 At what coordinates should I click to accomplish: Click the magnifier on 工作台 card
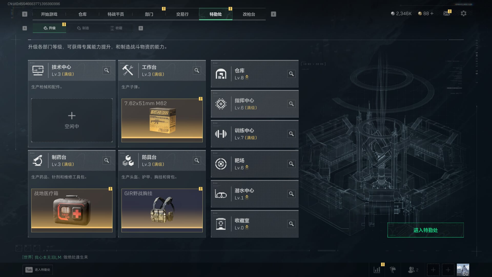click(197, 70)
